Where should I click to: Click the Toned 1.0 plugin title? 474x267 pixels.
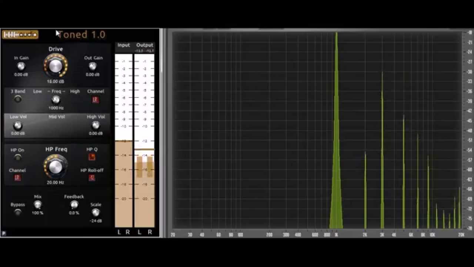point(81,34)
